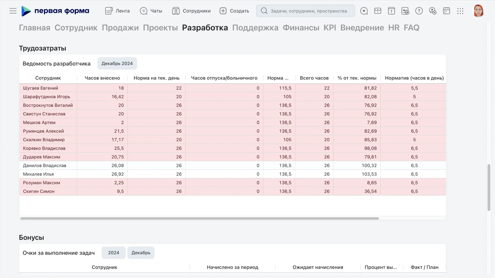This screenshot has height=278, width=495.
Task: Open the 2024 year selector in Бонусы
Action: point(113,253)
